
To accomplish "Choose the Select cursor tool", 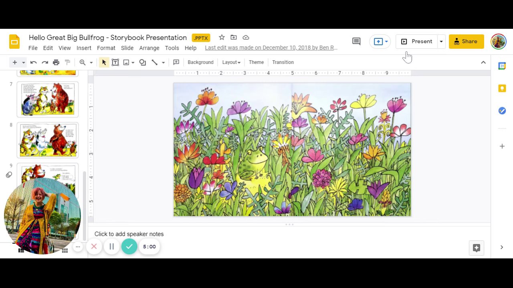I will pos(104,62).
